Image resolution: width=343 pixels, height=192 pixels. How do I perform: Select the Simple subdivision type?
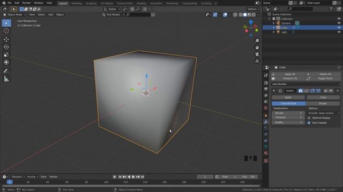(323, 103)
